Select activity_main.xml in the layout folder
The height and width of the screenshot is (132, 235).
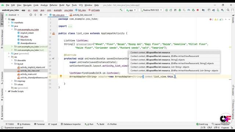[28, 74]
